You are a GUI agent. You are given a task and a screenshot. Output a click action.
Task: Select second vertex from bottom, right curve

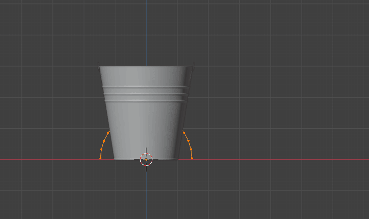click(x=191, y=149)
